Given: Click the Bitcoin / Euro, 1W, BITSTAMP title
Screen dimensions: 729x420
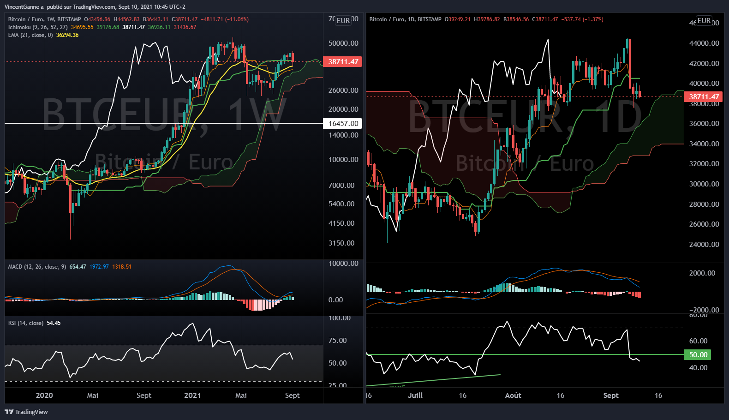Looking at the screenshot, I should tap(44, 19).
